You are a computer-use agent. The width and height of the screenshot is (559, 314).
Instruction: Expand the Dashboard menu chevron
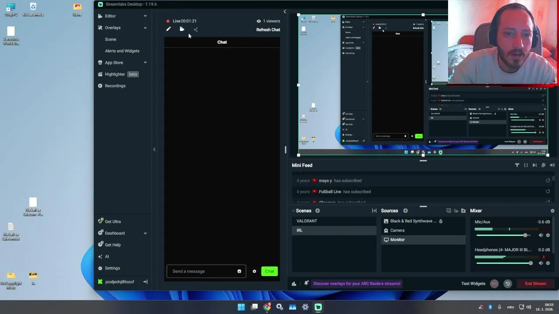point(145,233)
